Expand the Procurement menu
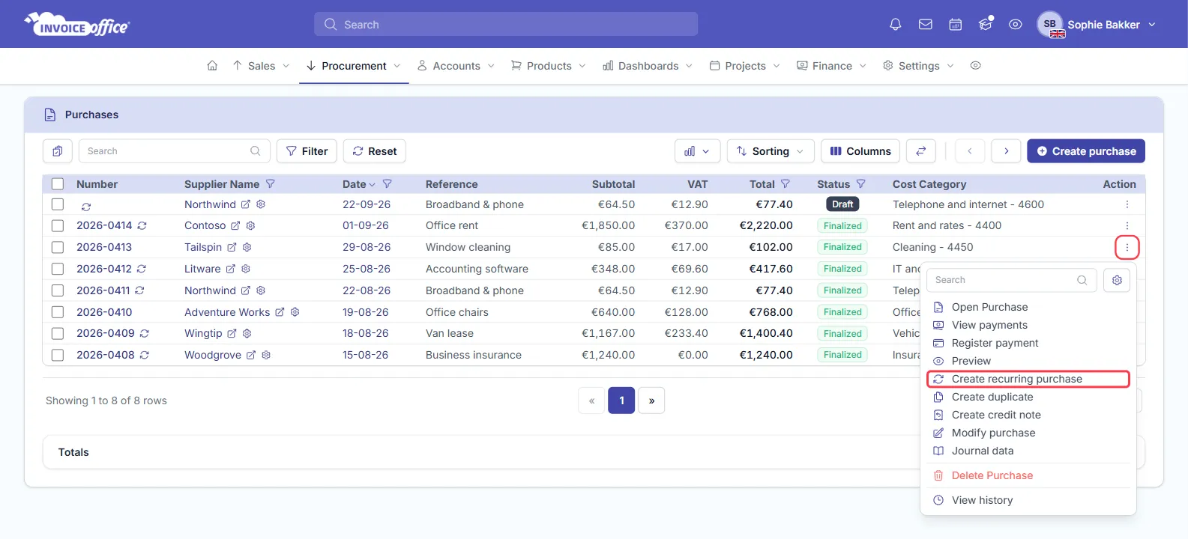1188x539 pixels. pyautogui.click(x=354, y=66)
